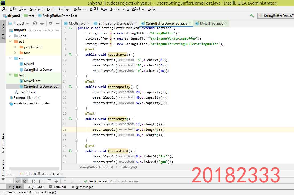This screenshot has height=195, width=294.
Task: Click Expand All icon in Run panel
Action: click(x=49, y=181)
